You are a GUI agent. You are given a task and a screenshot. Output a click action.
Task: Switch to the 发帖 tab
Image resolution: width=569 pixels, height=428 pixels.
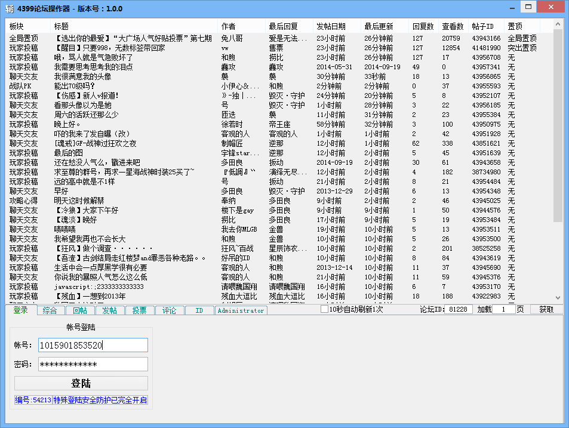(x=110, y=310)
